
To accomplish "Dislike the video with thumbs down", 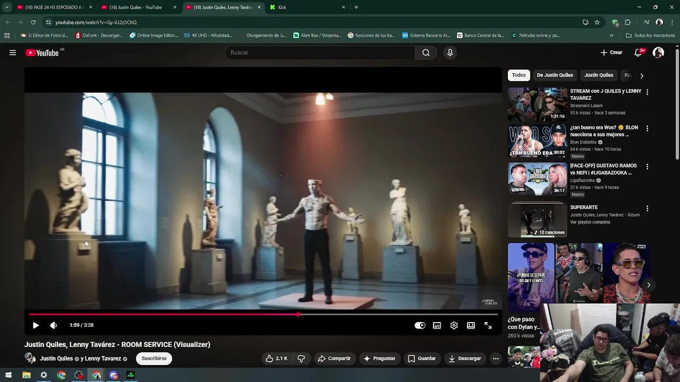I will (x=301, y=359).
